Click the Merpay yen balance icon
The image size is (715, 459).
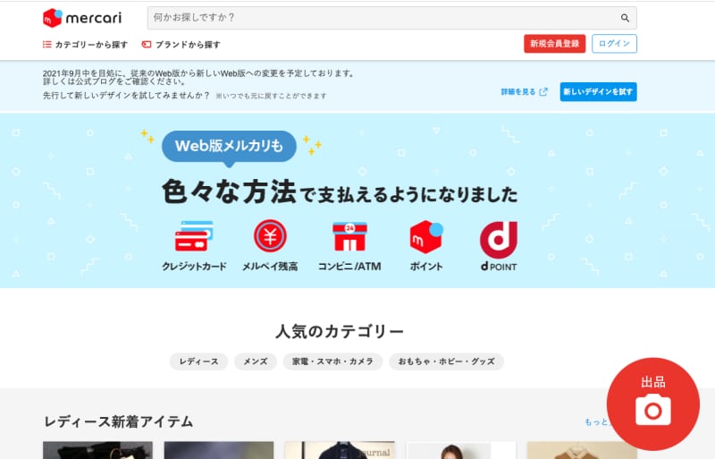270,236
